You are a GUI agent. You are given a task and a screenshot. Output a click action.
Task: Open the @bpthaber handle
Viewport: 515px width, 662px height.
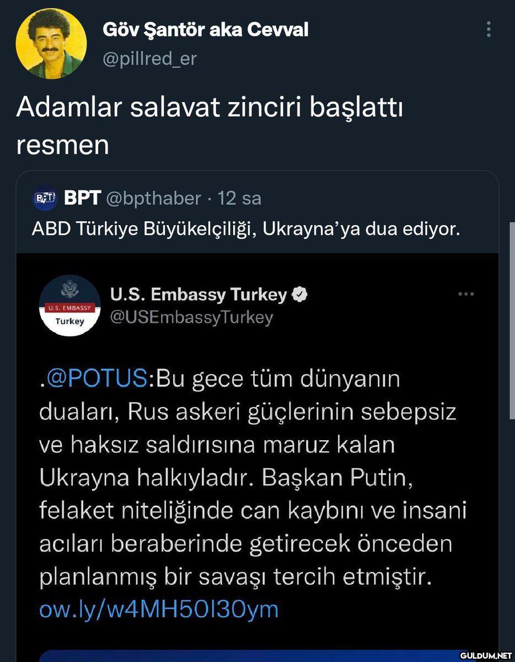click(x=153, y=198)
